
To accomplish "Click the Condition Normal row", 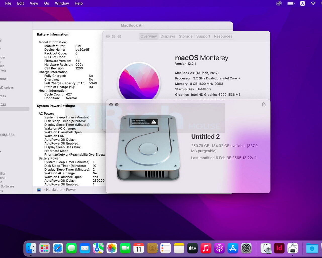I will [x=61, y=98].
